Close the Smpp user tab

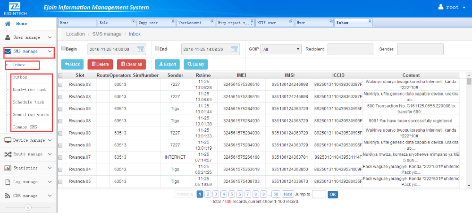pos(173,21)
